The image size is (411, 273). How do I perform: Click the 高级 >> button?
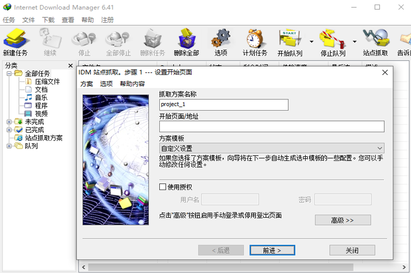point(343,220)
